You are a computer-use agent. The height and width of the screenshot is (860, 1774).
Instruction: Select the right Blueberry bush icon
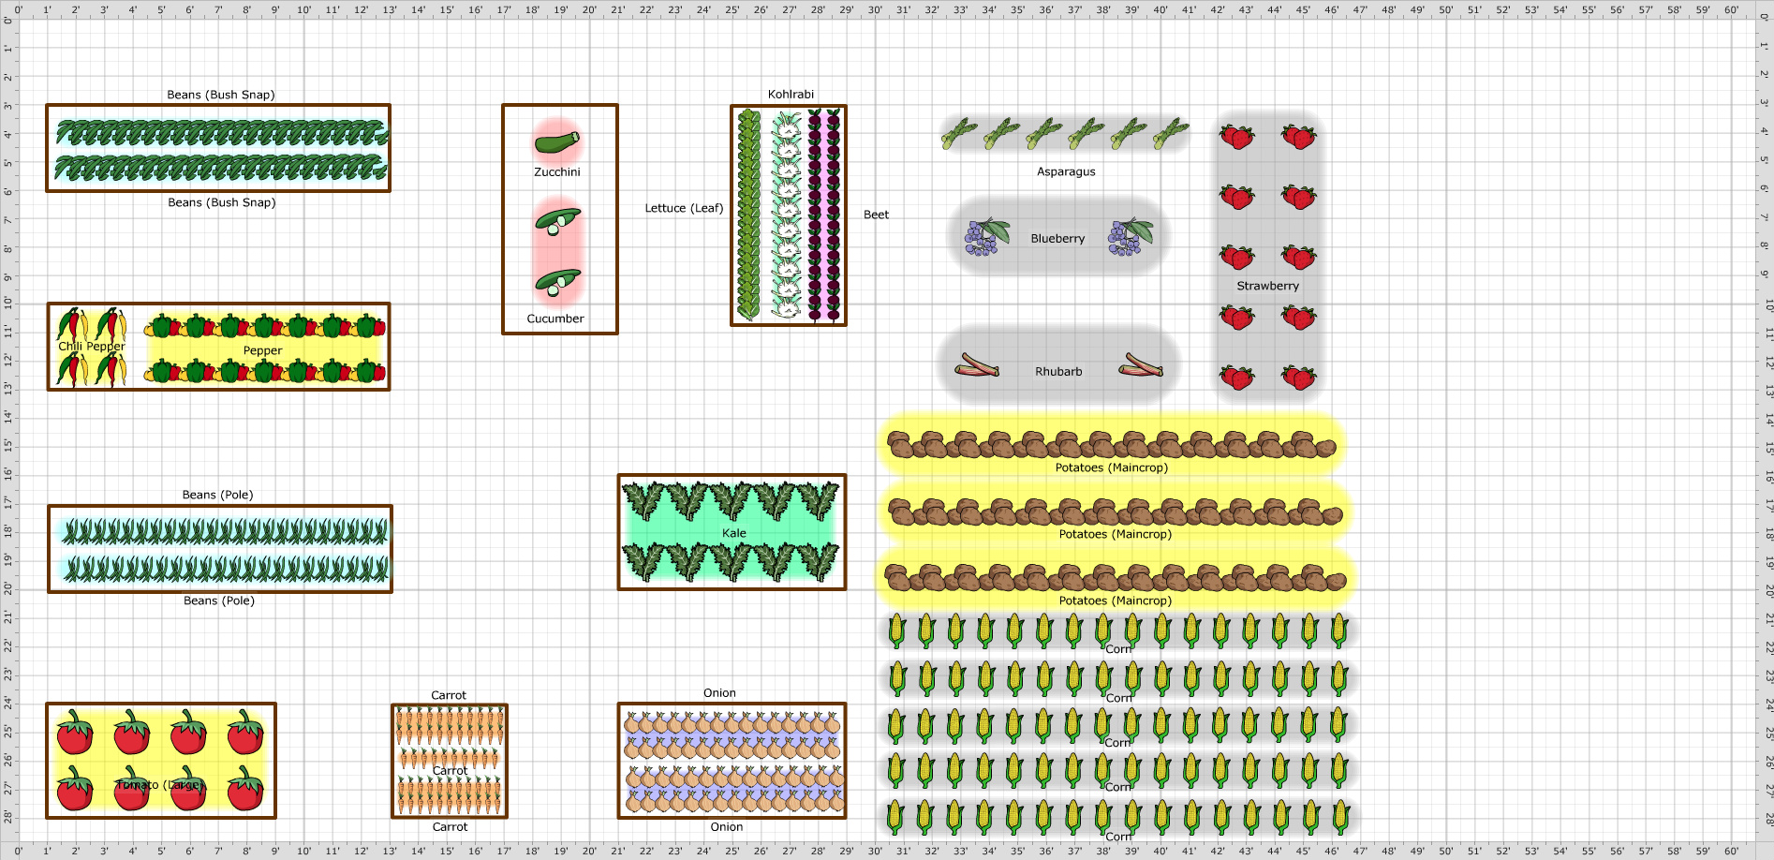(1130, 237)
